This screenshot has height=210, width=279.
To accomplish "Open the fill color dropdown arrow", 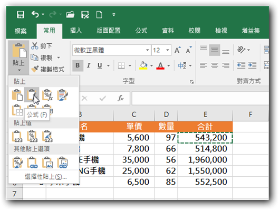I will pyautogui.click(x=151, y=65).
